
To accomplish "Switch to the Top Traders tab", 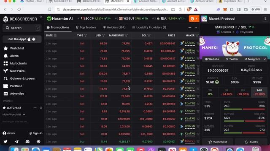I will tap(86, 27).
